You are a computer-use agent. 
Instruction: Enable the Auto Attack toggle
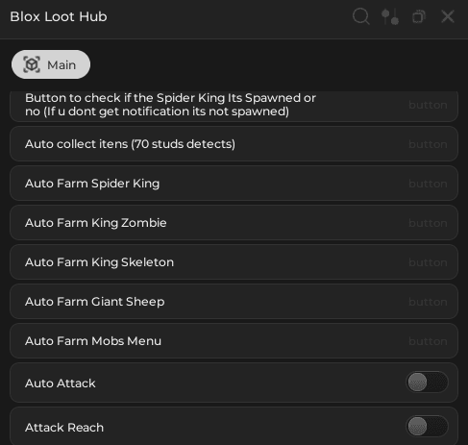click(427, 382)
